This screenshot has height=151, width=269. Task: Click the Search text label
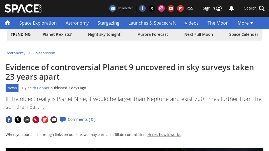coord(250,8)
